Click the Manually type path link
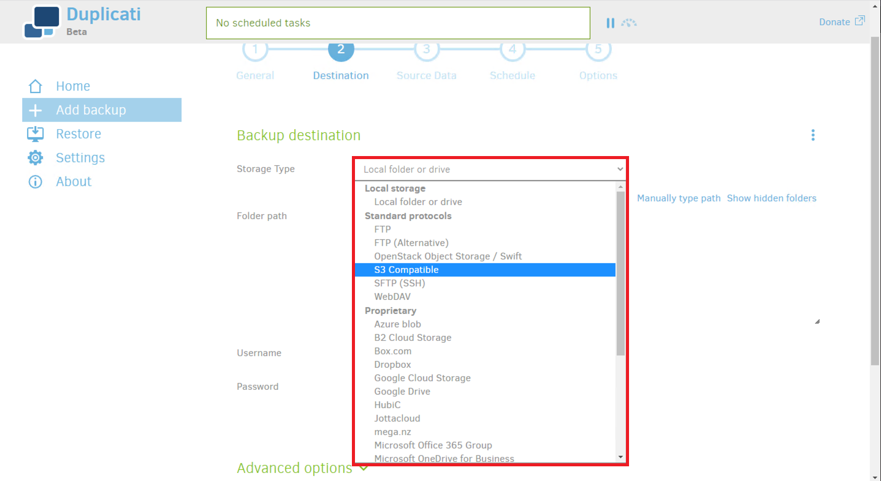The width and height of the screenshot is (881, 481). click(679, 198)
